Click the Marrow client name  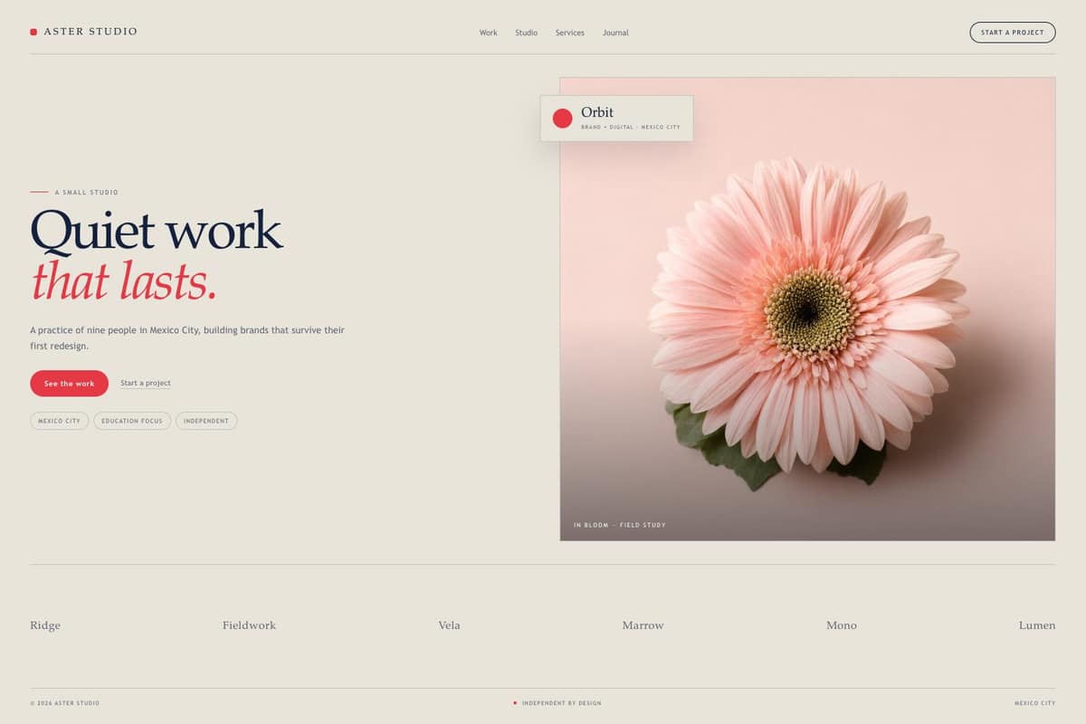[643, 625]
